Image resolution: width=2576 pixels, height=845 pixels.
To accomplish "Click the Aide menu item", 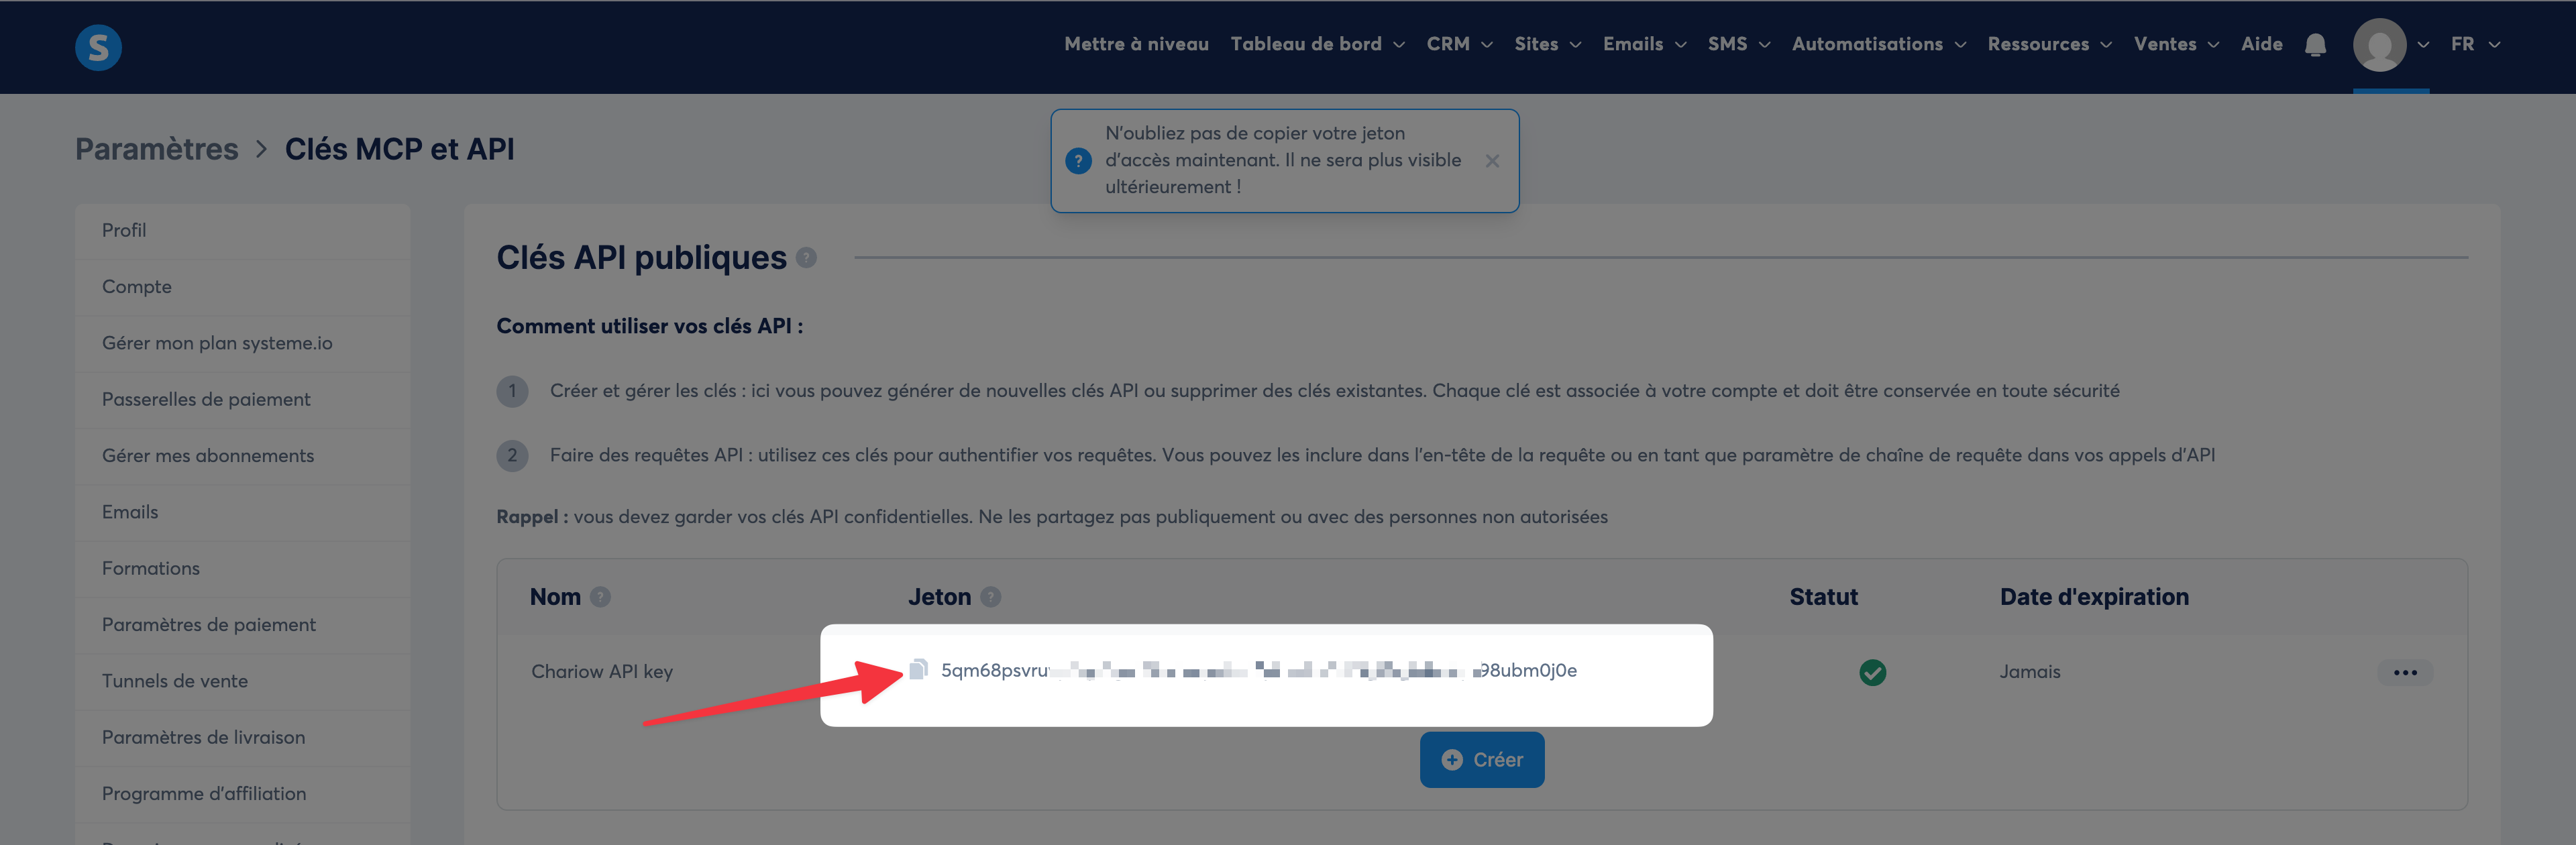I will coord(2261,44).
